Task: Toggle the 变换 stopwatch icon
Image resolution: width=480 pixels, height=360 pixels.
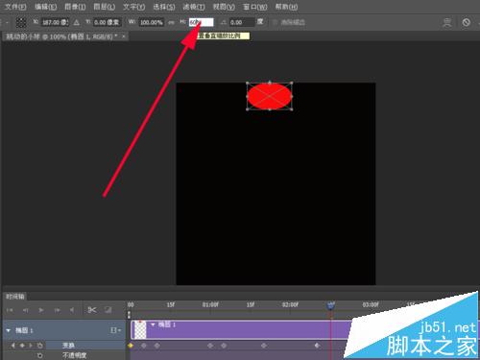Action: pos(39,346)
